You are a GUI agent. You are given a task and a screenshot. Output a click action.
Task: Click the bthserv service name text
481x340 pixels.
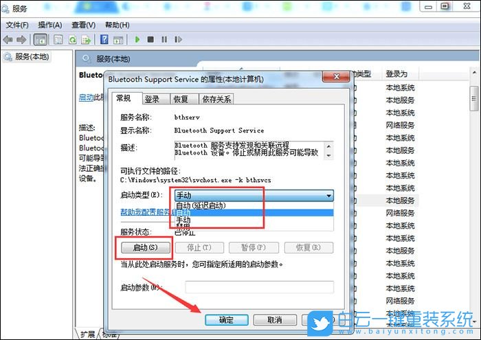click(187, 117)
